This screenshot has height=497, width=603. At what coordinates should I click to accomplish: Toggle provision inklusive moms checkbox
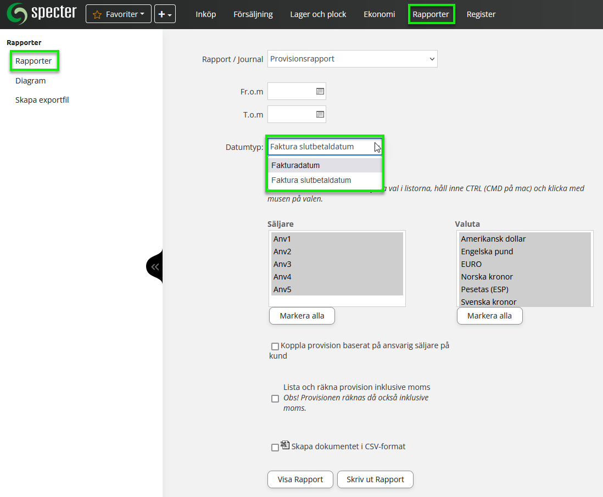point(275,399)
